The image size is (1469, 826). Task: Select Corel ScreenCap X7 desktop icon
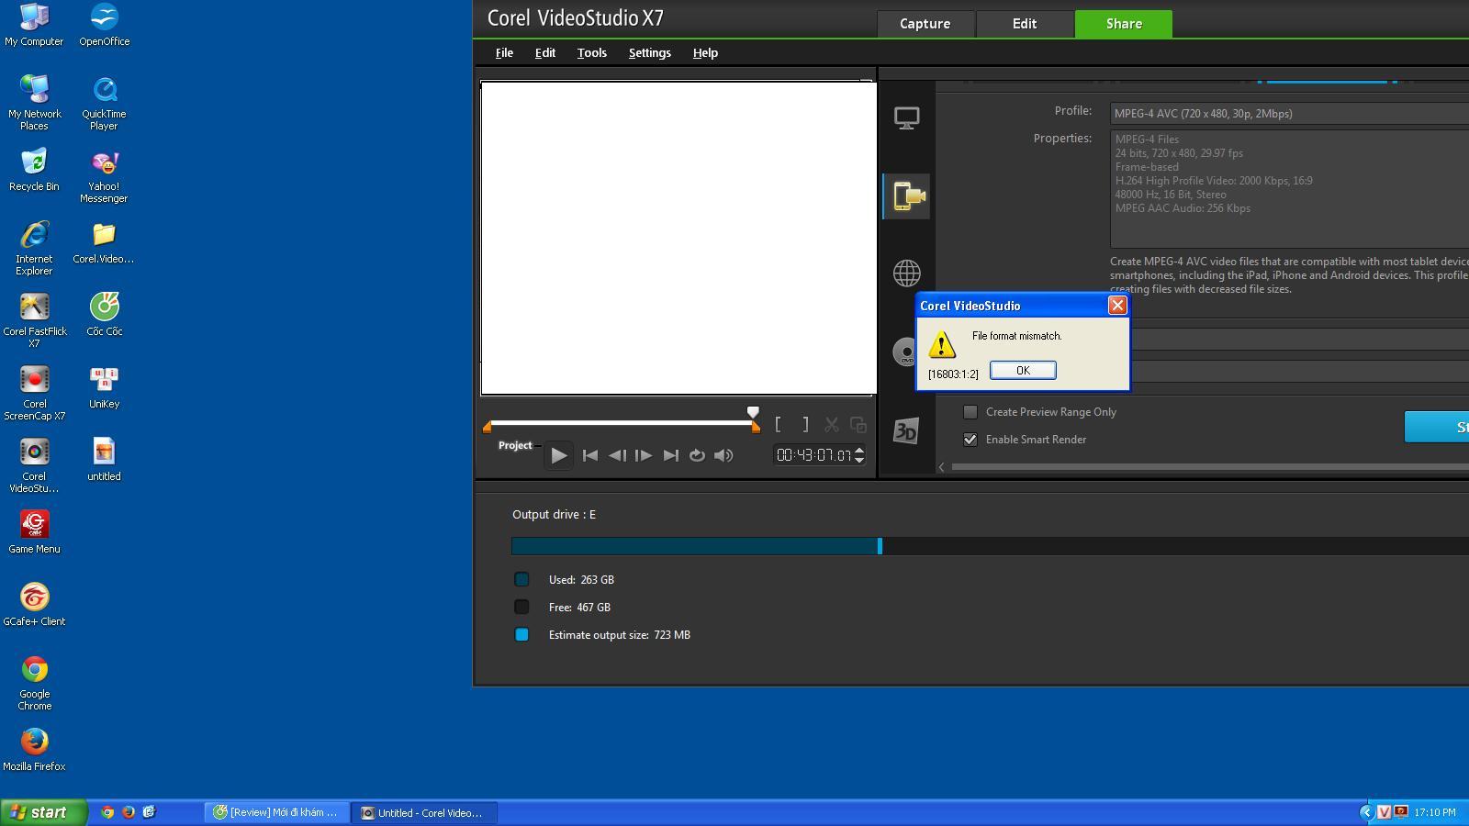tap(34, 393)
